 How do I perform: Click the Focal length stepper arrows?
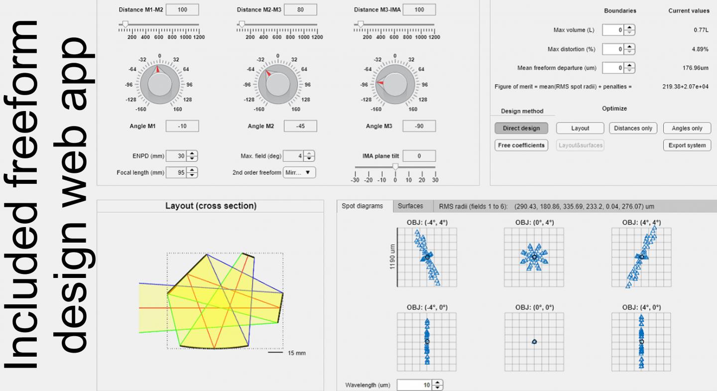[x=193, y=172]
